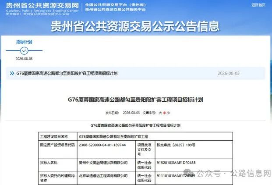Screen dimensions: 272x185
Task: Select the main article heading text
Action: [x=135, y=100]
